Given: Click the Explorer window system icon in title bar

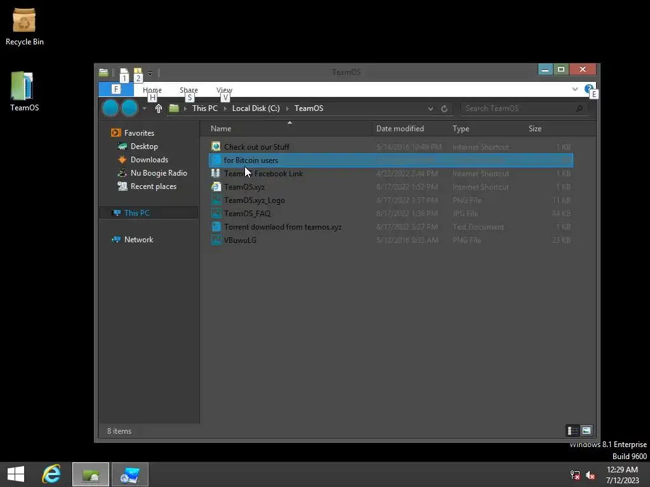Looking at the screenshot, I should pyautogui.click(x=103, y=72).
